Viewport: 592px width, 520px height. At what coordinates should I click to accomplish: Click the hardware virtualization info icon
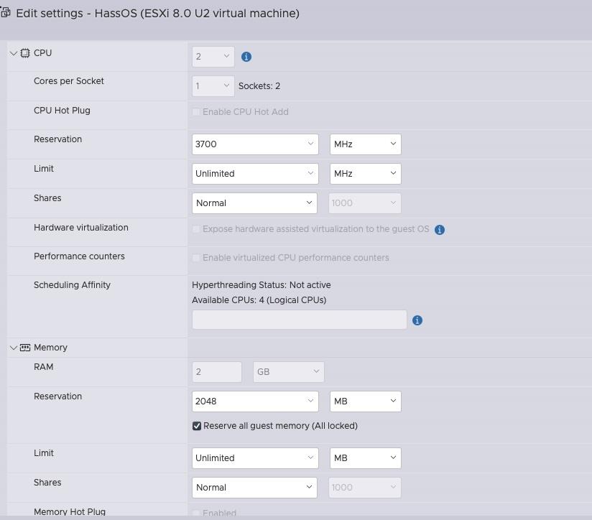point(440,229)
